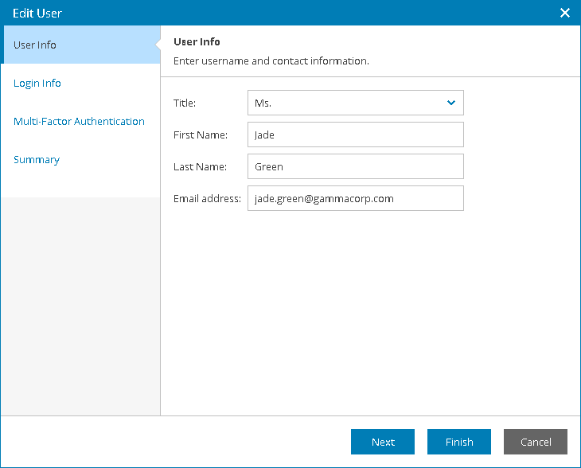
Task: Click the 'Email address:' label
Action: [207, 198]
